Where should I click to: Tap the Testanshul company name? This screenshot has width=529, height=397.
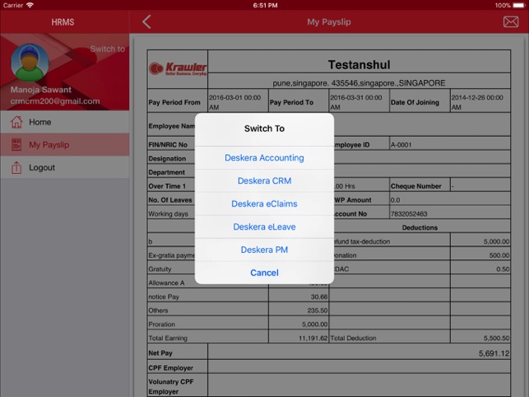(x=359, y=64)
